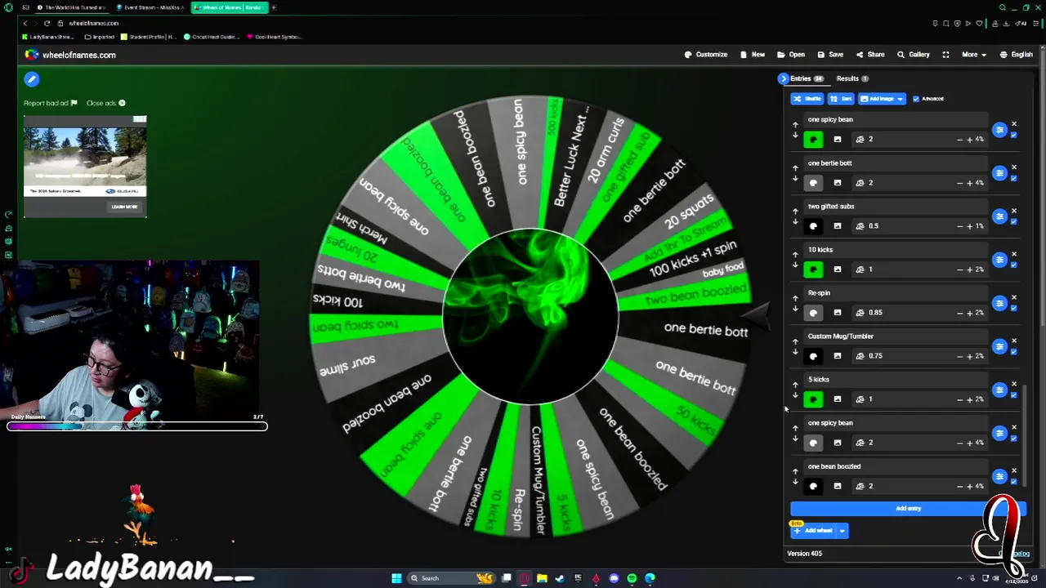Click Report bad ad link

click(50, 103)
